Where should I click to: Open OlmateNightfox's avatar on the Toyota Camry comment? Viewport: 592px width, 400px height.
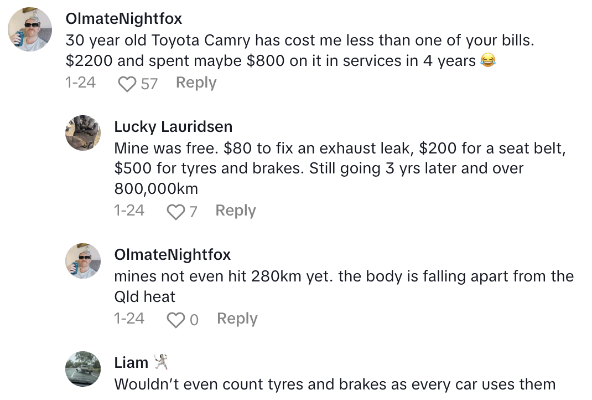30,30
